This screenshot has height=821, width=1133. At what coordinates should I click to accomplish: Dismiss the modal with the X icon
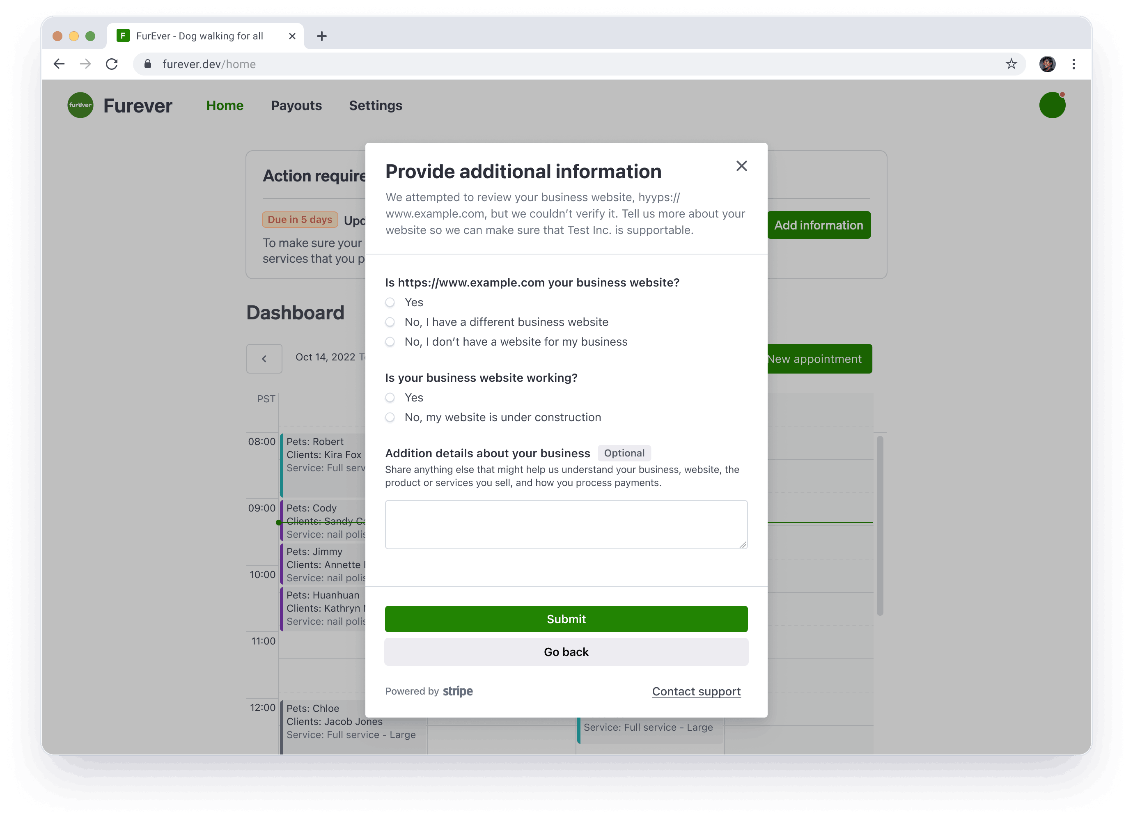pos(741,166)
